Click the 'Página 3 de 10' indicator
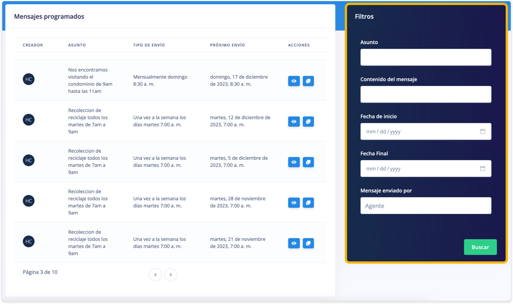The image size is (513, 304). (x=40, y=272)
